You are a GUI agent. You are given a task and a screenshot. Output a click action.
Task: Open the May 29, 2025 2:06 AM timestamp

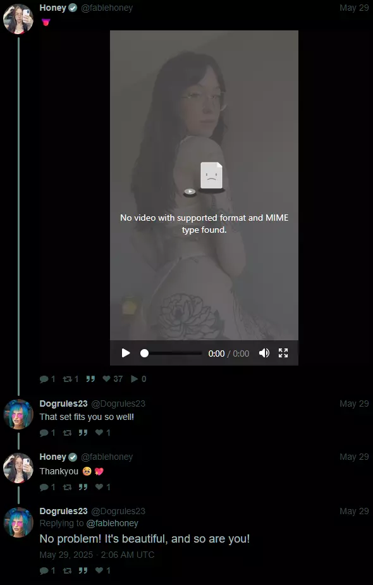(97, 555)
